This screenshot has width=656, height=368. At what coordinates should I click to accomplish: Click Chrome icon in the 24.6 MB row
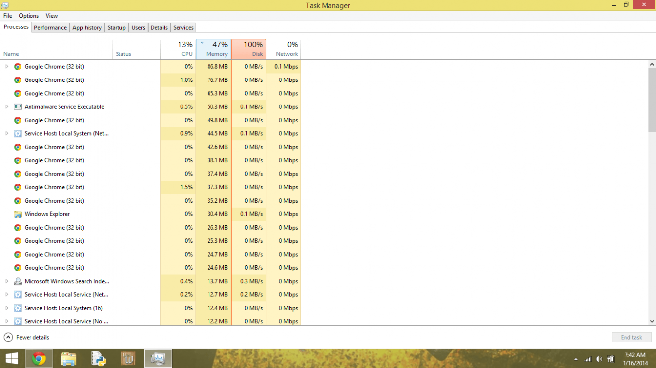[18, 268]
